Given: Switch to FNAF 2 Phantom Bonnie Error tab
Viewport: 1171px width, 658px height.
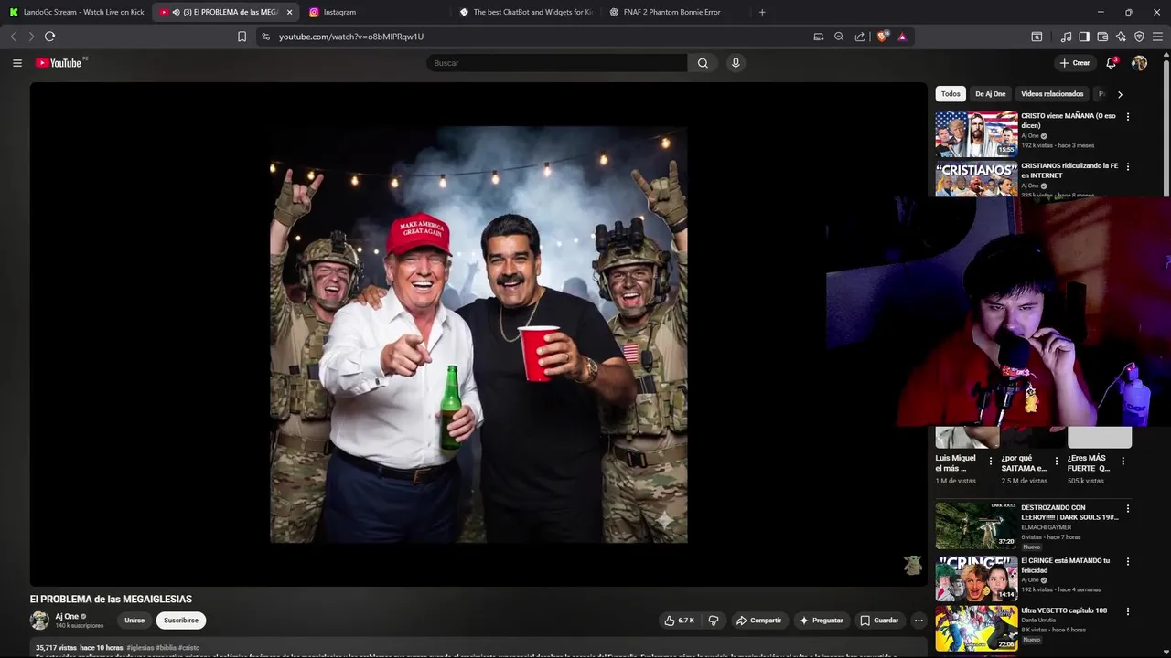Looking at the screenshot, I should 675,12.
